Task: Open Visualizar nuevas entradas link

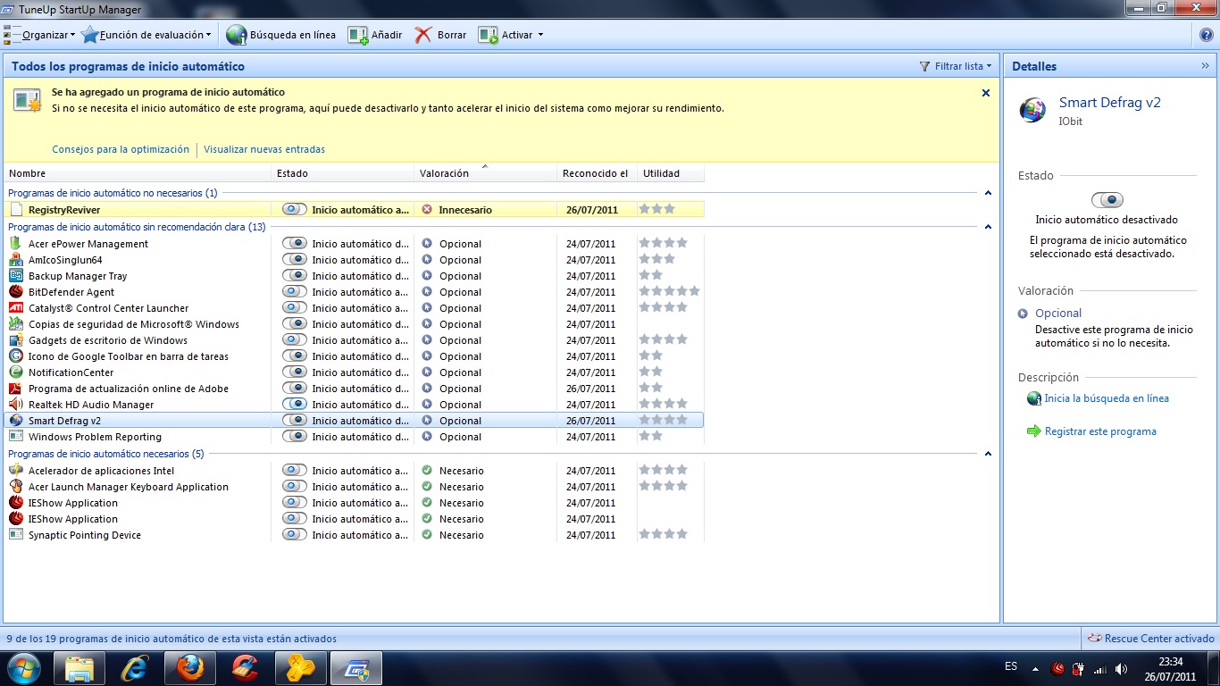Action: pyautogui.click(x=264, y=149)
